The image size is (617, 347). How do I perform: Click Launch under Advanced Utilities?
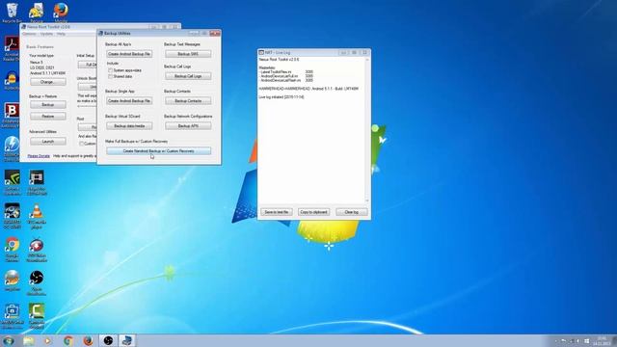48,142
